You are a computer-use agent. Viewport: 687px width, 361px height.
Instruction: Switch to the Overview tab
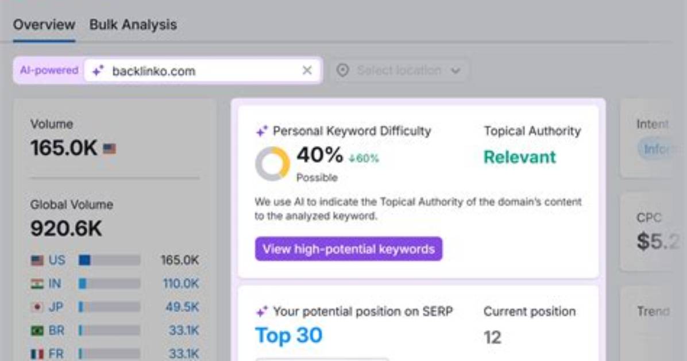tap(44, 25)
